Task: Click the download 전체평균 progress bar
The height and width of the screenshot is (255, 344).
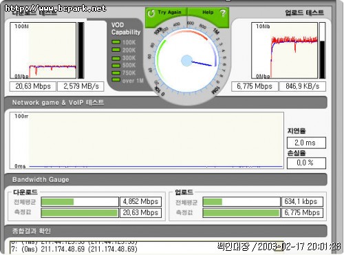Action: (80, 202)
